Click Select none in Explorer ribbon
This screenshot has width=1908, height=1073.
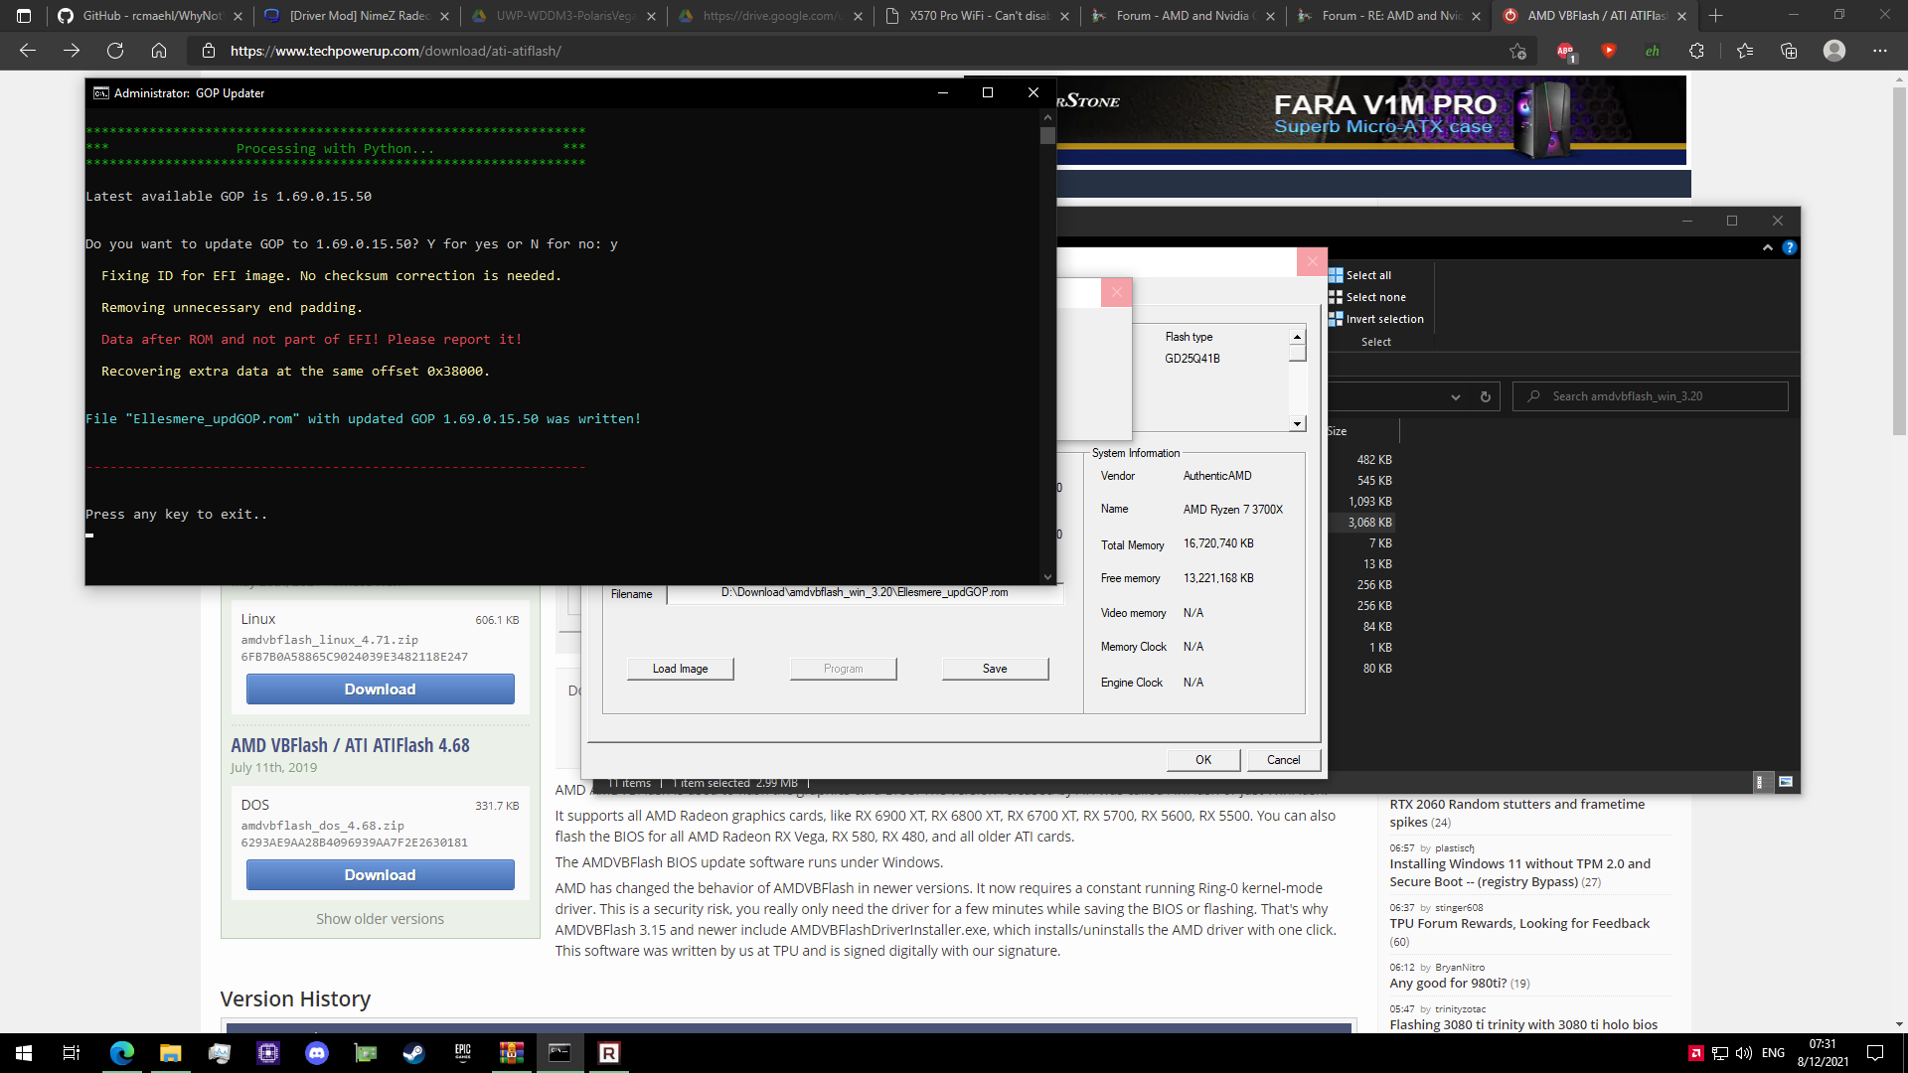pyautogui.click(x=1367, y=297)
